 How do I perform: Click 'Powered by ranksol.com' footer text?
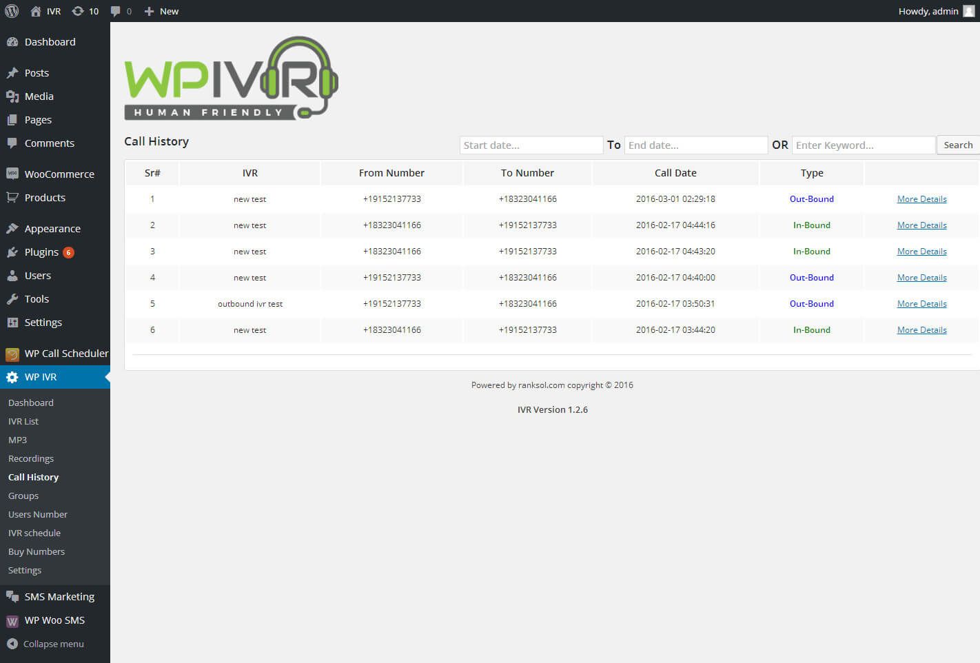point(518,385)
